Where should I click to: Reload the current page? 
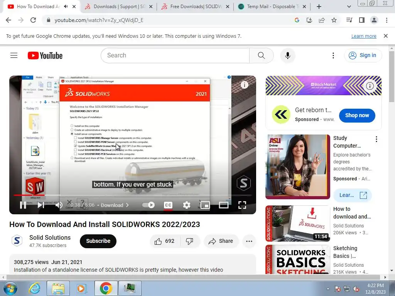tap(33, 20)
